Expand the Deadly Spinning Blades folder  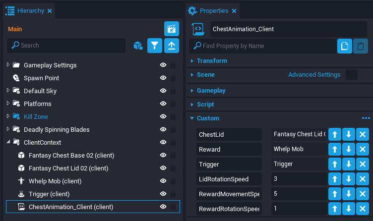(x=8, y=130)
